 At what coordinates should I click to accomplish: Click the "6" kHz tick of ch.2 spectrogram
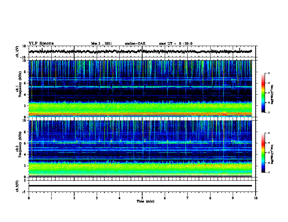coord(25,143)
